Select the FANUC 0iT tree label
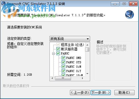Viewport: 139px width, 99px height. 74,71
